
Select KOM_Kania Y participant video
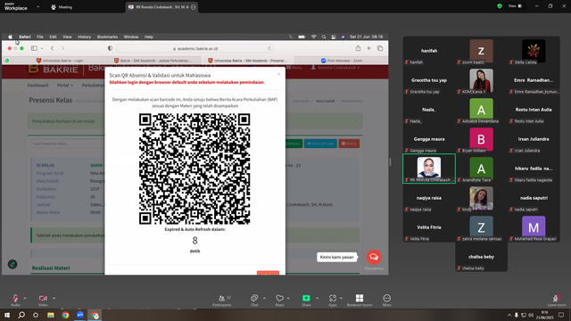pos(481,80)
